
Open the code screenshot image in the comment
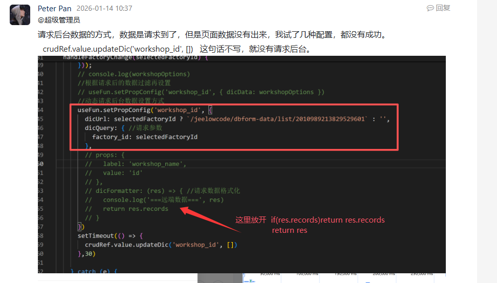click(241, 164)
